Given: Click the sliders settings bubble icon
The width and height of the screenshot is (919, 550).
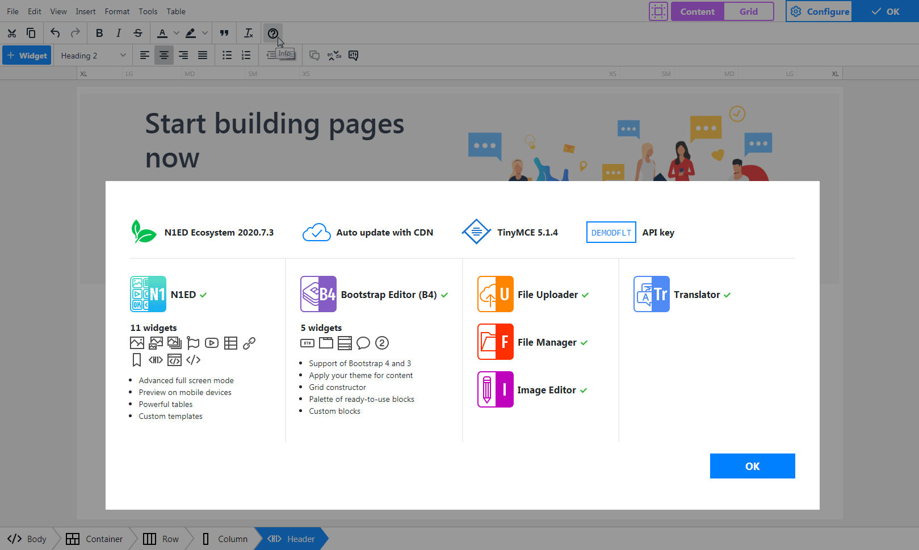Looking at the screenshot, I should tap(353, 55).
